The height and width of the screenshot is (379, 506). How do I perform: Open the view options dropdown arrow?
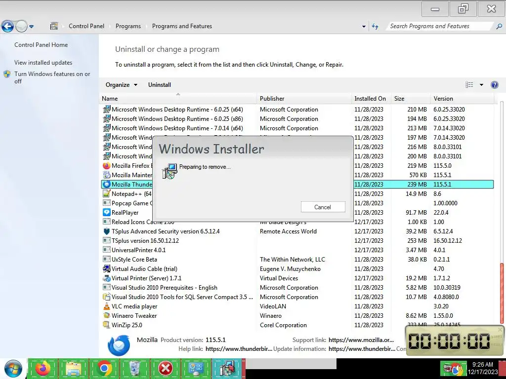click(481, 85)
